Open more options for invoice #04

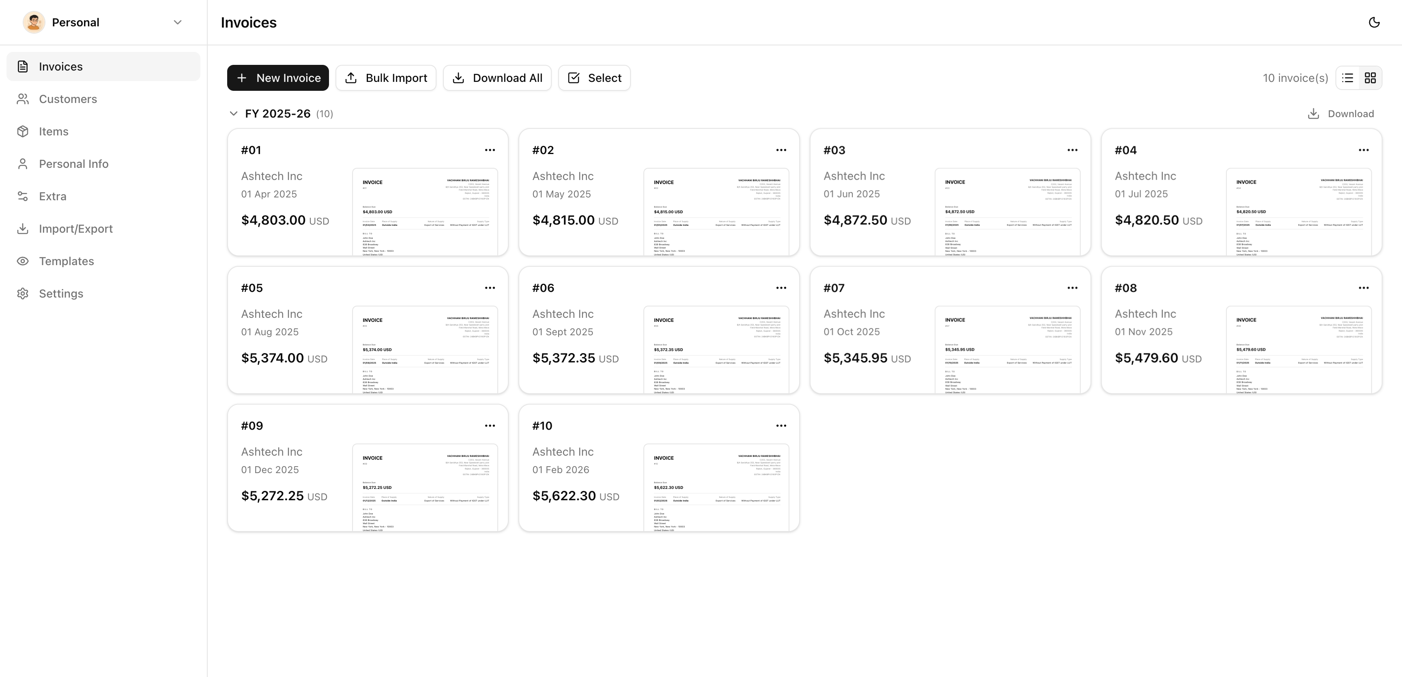point(1363,150)
